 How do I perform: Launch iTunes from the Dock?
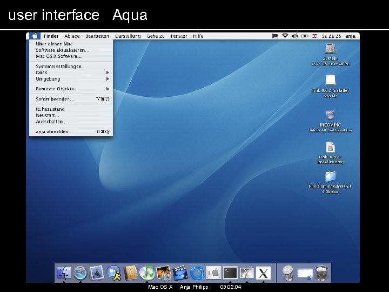pyautogui.click(x=147, y=273)
